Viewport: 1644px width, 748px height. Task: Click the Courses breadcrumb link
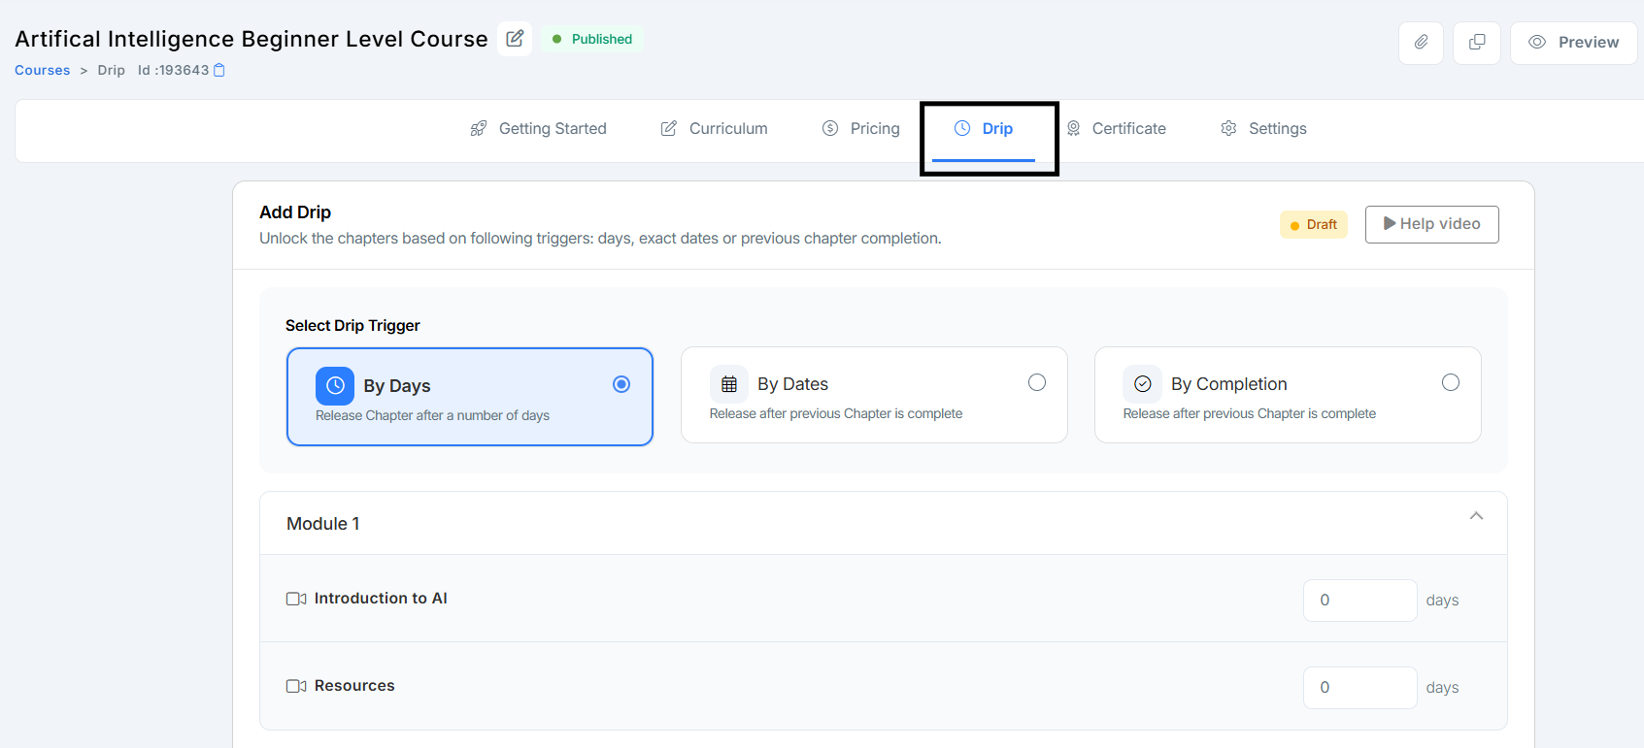coord(43,70)
